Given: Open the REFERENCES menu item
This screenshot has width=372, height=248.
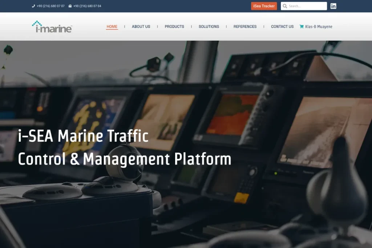Looking at the screenshot, I should tap(245, 27).
